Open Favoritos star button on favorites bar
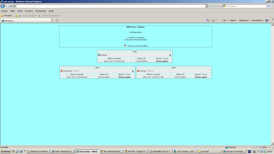The width and height of the screenshot is (274, 154). click(7, 16)
